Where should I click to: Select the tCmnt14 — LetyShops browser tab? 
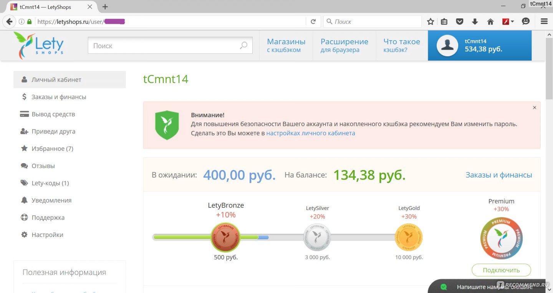[x=53, y=7]
